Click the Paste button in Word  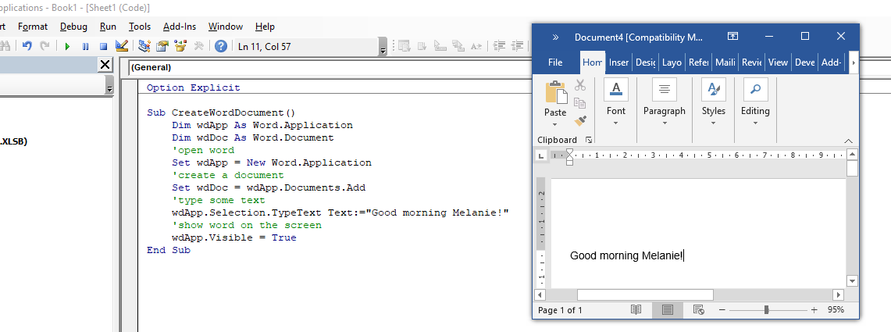coord(555,100)
